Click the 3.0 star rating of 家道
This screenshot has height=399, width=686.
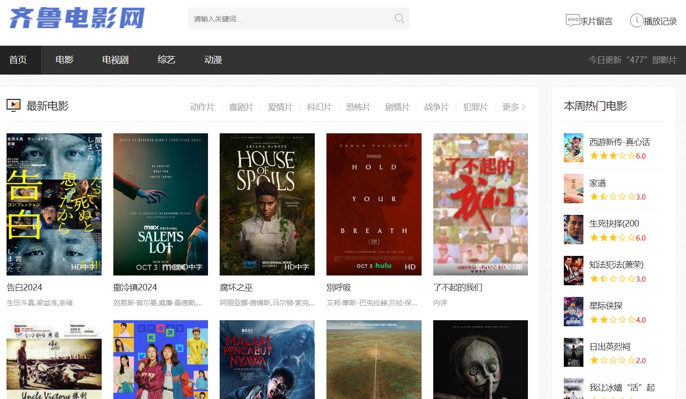(617, 197)
